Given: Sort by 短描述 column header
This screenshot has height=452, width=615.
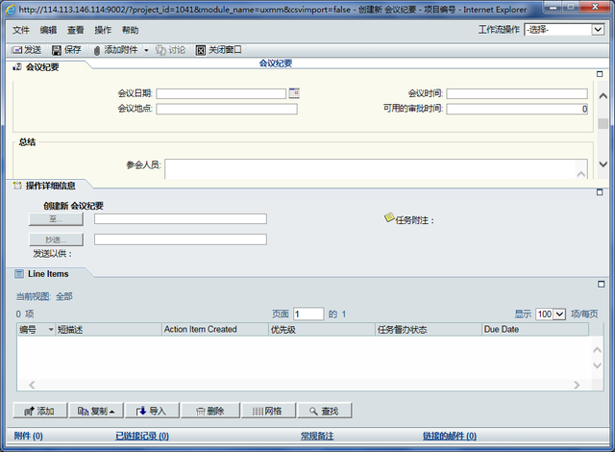Looking at the screenshot, I should click(109, 330).
